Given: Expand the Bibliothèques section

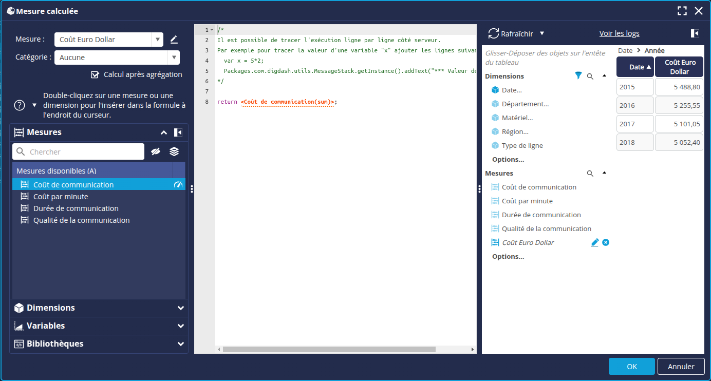Looking at the screenshot, I should (99, 344).
